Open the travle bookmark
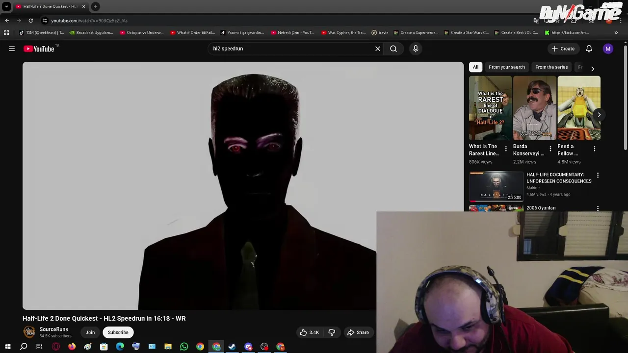Viewport: 628px width, 353px height. [380, 33]
